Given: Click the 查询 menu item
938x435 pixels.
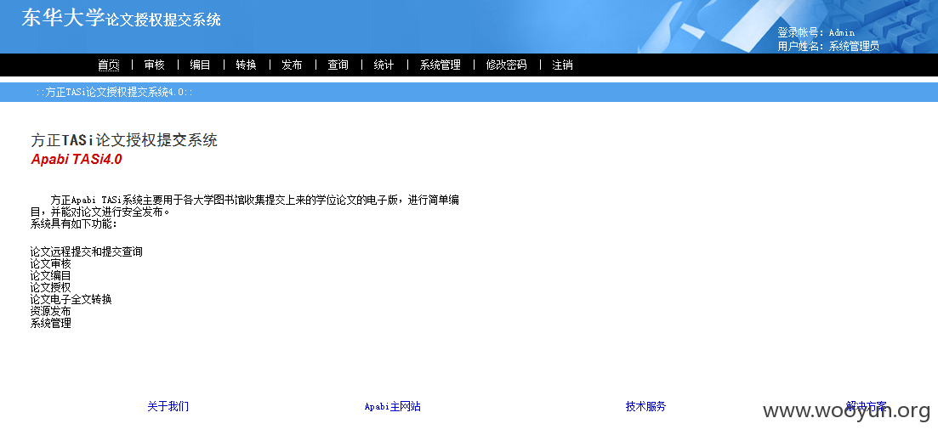Looking at the screenshot, I should pyautogui.click(x=338, y=65).
